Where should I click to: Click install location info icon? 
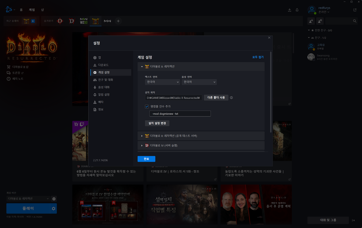point(231,98)
